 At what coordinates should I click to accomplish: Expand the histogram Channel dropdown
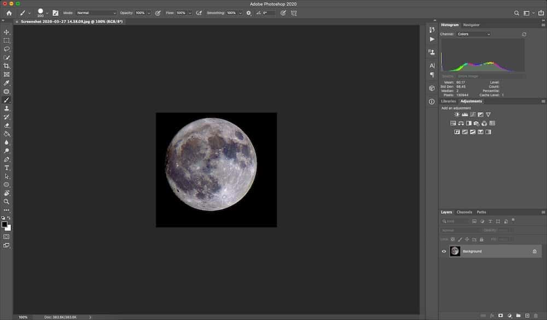(474, 34)
